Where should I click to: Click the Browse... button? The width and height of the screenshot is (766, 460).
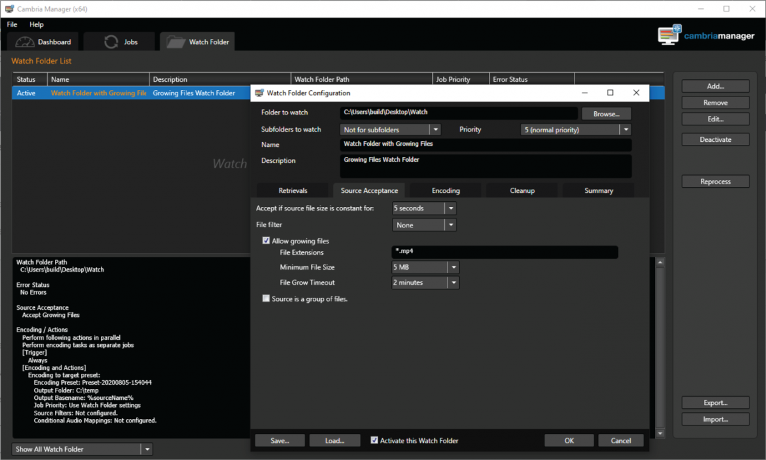(x=606, y=114)
